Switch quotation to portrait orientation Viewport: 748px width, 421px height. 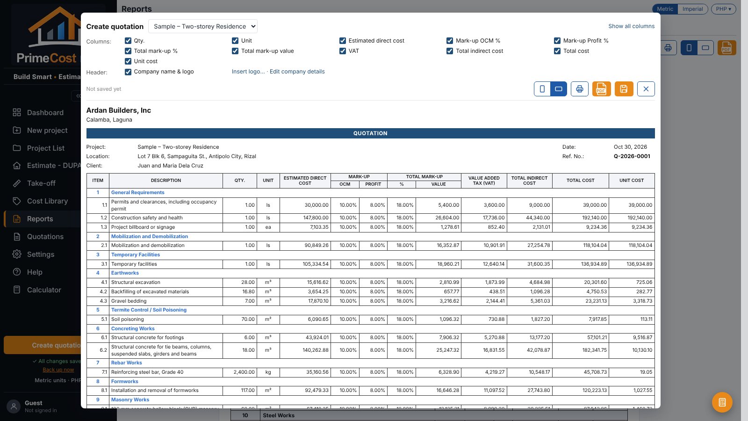tap(542, 89)
